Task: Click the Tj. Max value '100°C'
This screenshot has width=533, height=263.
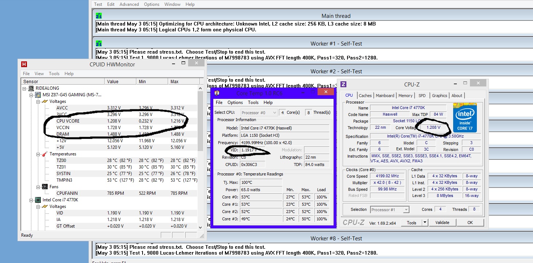Action: pos(261,182)
